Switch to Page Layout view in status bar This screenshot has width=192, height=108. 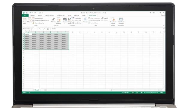137,93
